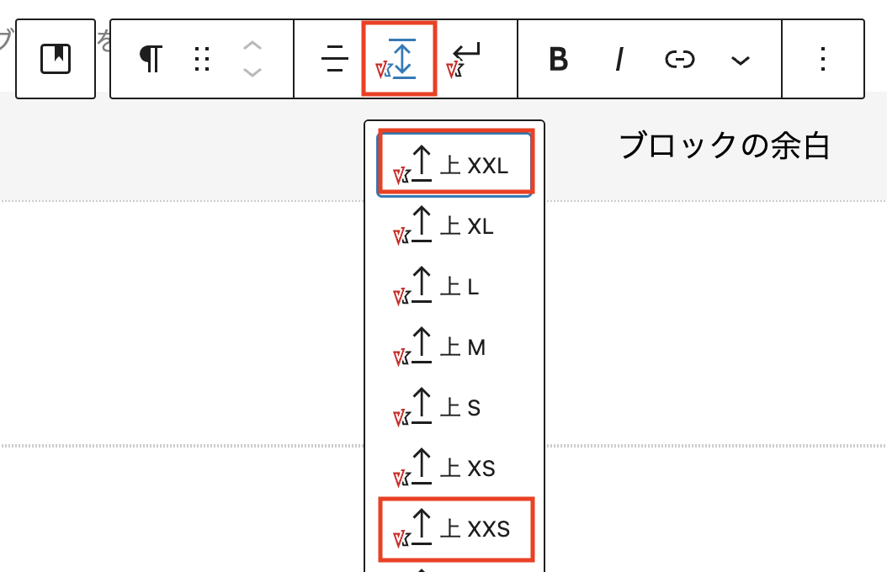Click the move block down chevron

[252, 71]
